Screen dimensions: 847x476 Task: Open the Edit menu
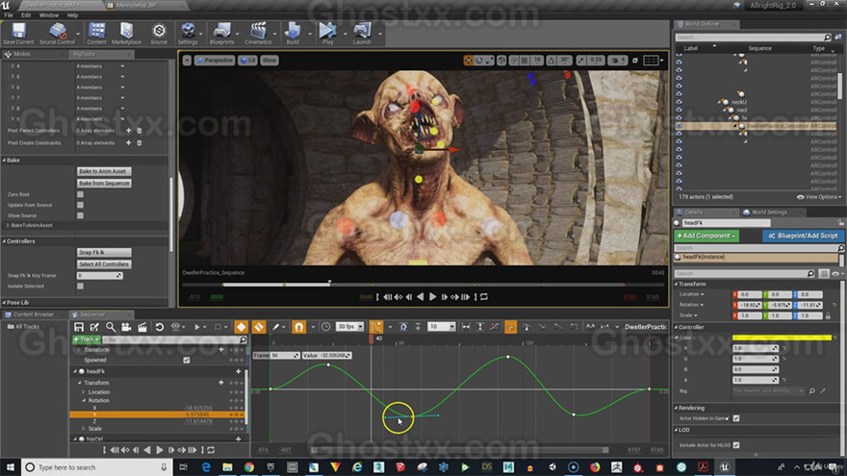26,15
